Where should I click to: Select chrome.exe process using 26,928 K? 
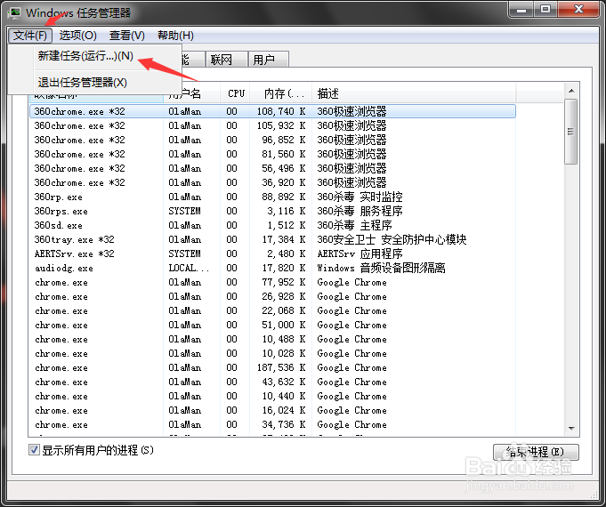pos(272,296)
